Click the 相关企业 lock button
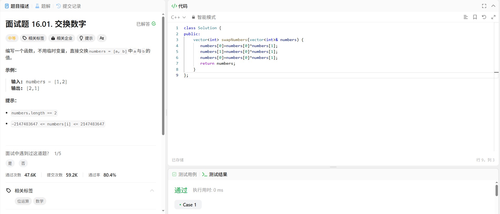This screenshot has width=500, height=214. click(x=62, y=38)
